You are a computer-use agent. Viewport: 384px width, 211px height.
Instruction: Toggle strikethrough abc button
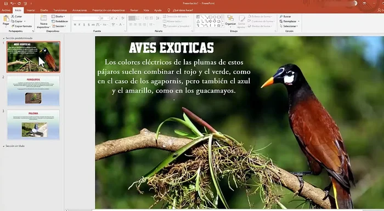pos(93,25)
